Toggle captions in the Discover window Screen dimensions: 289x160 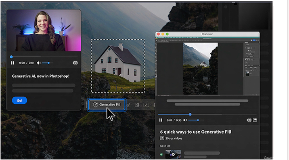249,120
